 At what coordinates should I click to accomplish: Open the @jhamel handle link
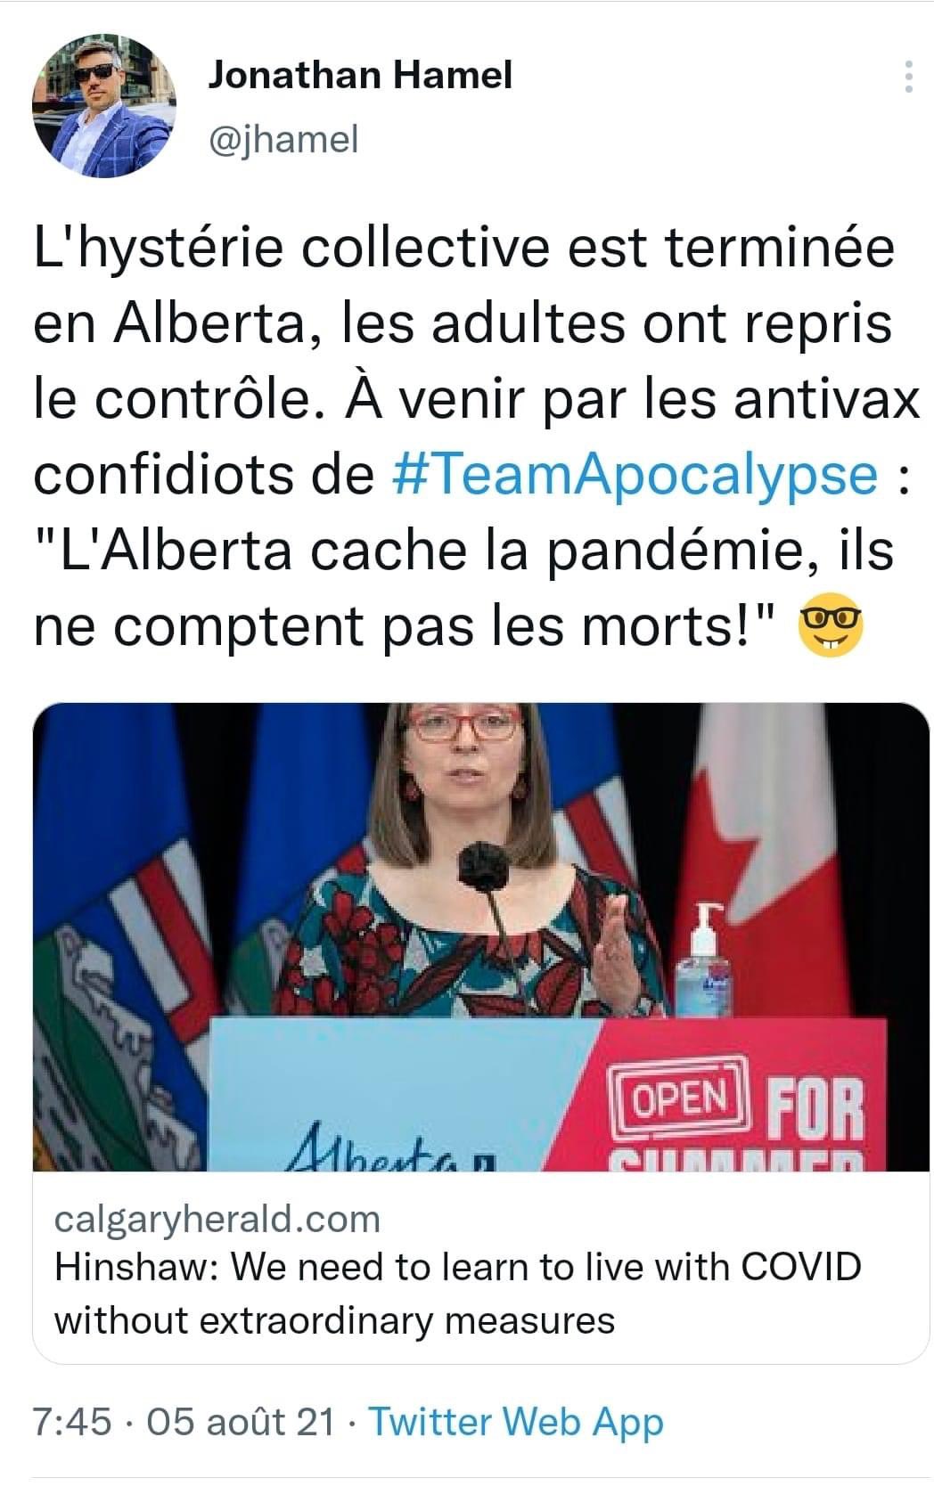point(283,138)
